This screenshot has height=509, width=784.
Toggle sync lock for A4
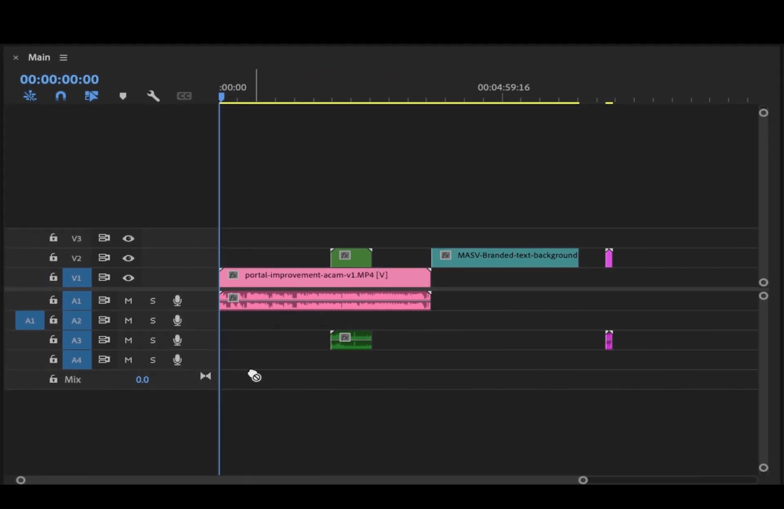click(x=104, y=359)
